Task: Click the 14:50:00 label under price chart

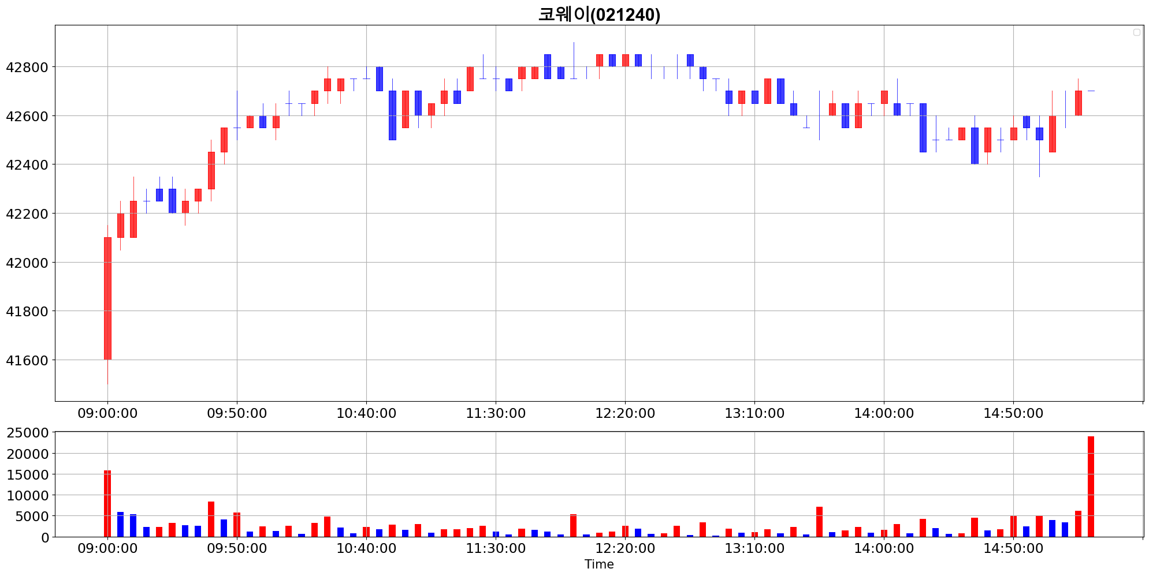Action: (x=1013, y=413)
